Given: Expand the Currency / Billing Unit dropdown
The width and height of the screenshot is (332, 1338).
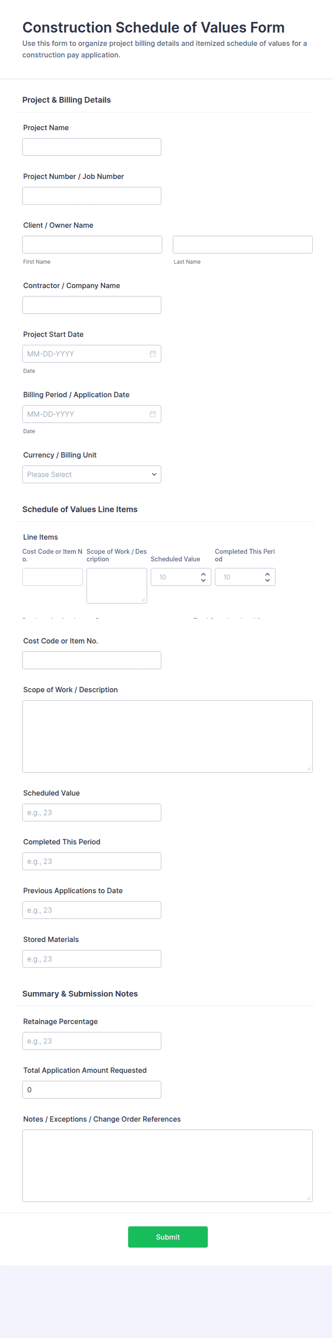Looking at the screenshot, I should point(92,474).
